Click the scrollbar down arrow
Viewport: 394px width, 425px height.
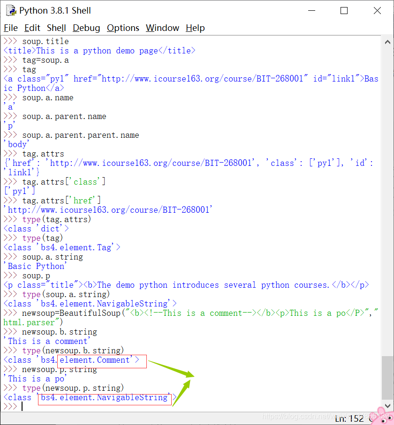coord(387,406)
